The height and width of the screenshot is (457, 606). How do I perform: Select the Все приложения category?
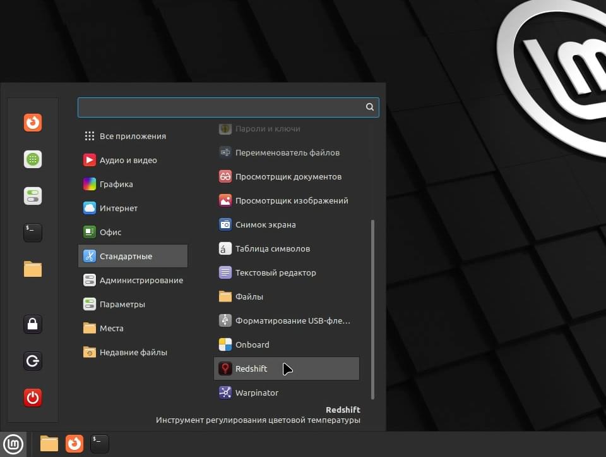(x=133, y=136)
